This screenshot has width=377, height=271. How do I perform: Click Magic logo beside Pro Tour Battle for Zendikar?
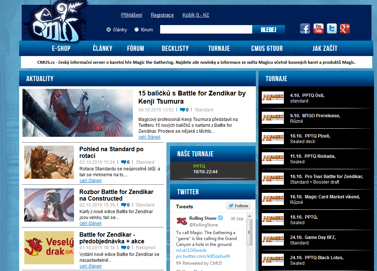tap(273, 179)
